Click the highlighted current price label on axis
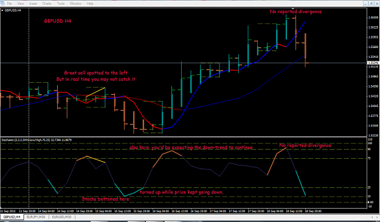The image size is (380, 222). (373, 63)
